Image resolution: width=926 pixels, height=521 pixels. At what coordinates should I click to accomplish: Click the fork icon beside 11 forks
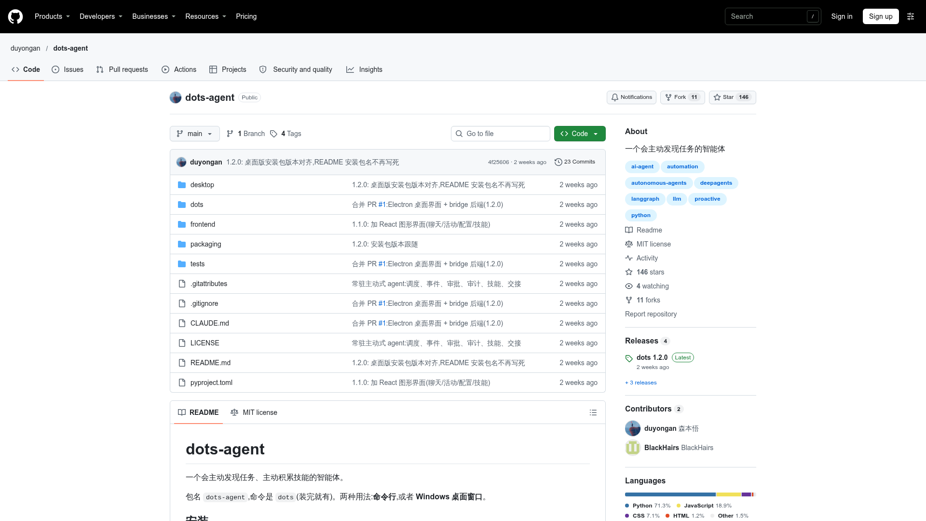(629, 300)
